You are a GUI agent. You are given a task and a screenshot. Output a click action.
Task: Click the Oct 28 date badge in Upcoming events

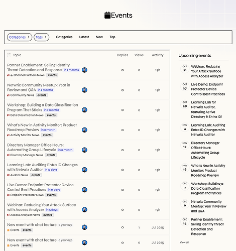point(185,104)
